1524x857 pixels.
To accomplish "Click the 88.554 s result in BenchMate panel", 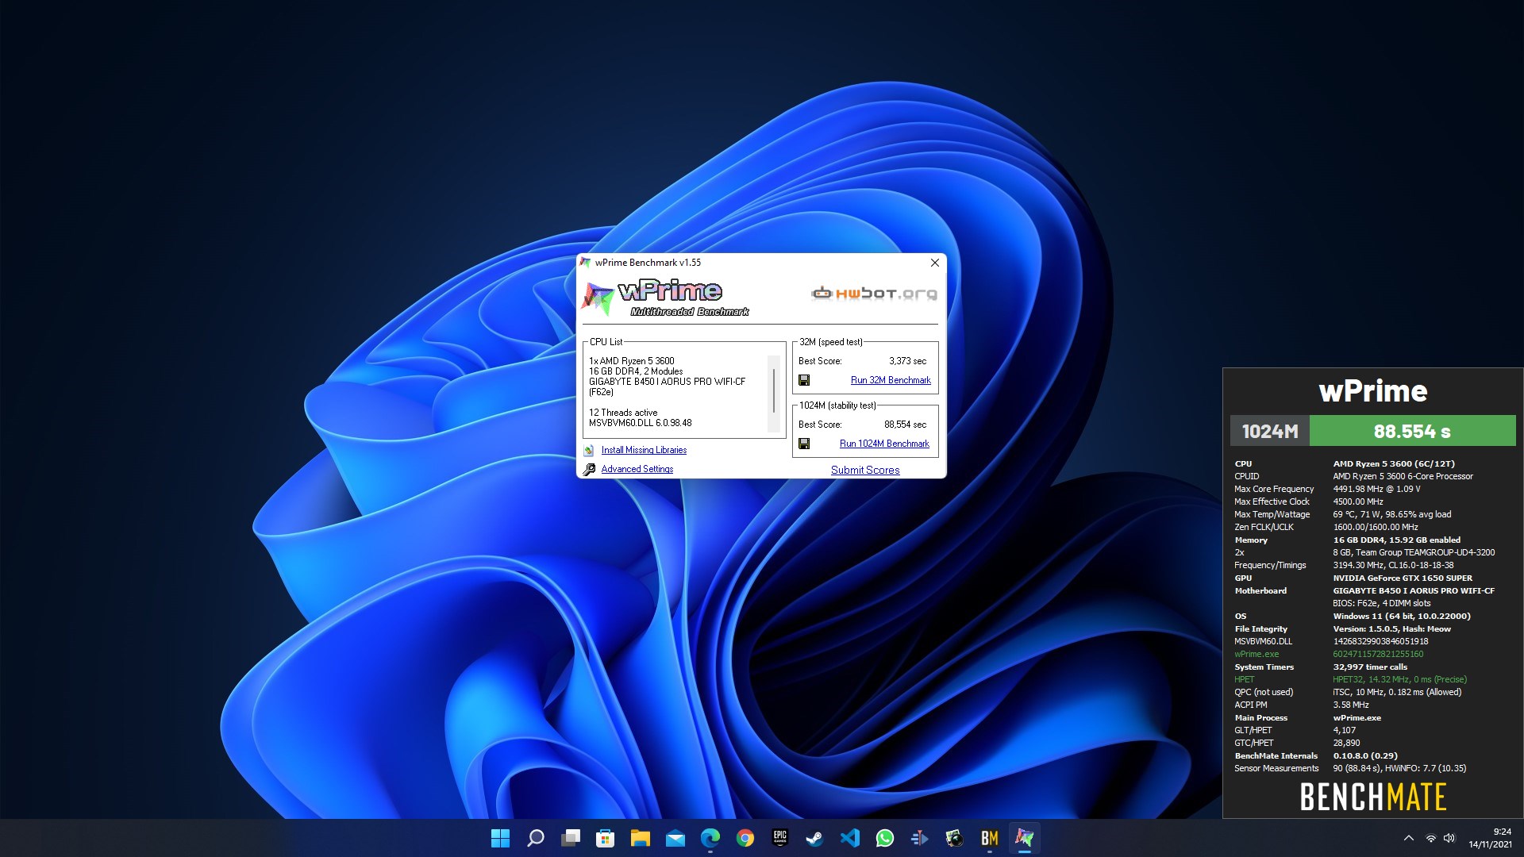I will [x=1412, y=431].
